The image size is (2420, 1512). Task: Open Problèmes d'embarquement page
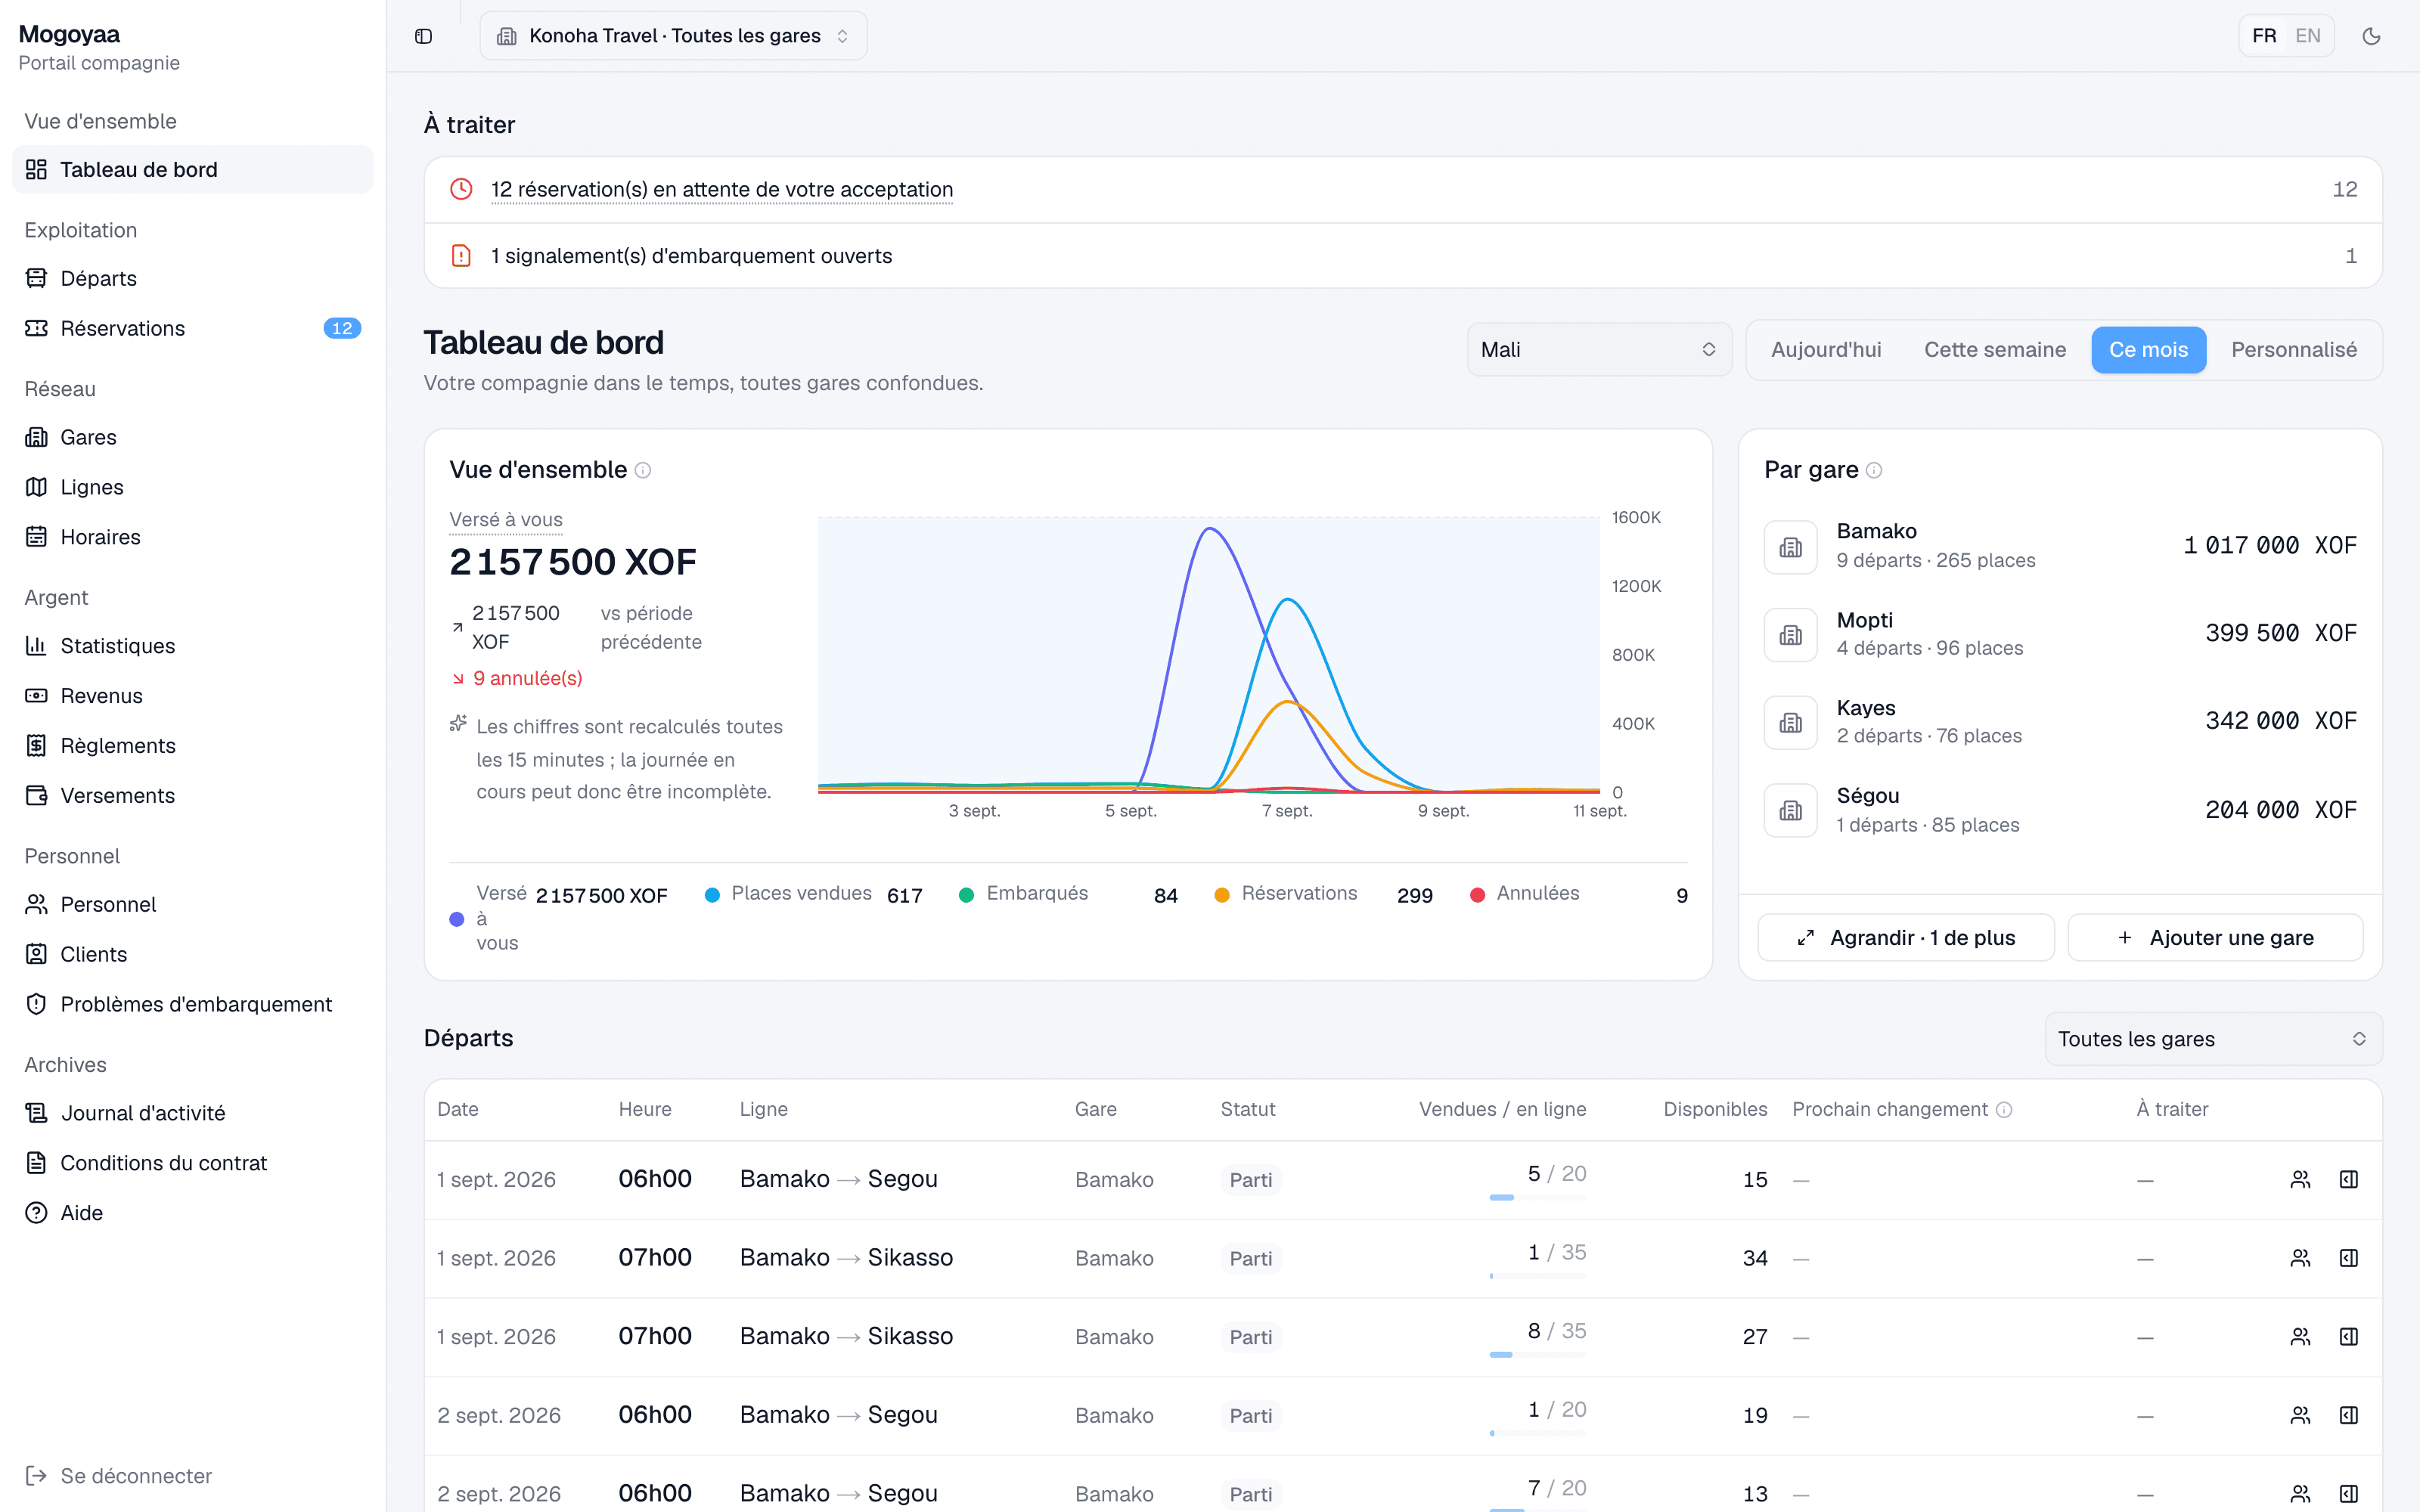(192, 1004)
